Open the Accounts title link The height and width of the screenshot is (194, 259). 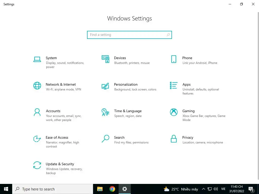click(x=53, y=111)
